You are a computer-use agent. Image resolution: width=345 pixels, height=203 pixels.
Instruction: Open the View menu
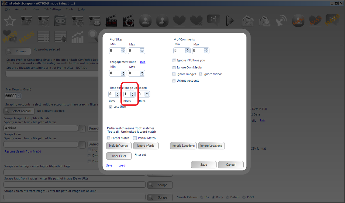point(36,9)
